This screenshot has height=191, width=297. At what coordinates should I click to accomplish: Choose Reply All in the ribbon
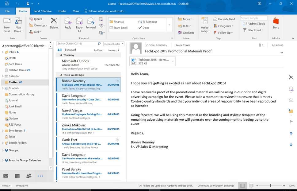click(x=79, y=25)
